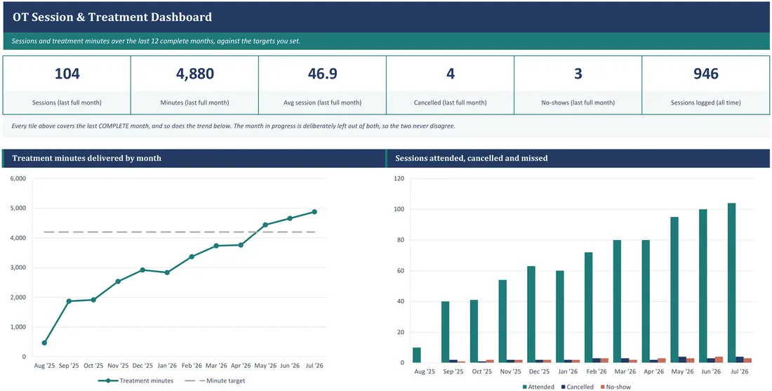Click the Aug '25 attended bar
The width and height of the screenshot is (772, 391).
416,355
